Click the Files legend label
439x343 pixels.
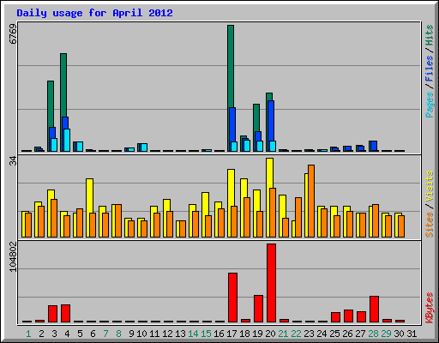430,68
